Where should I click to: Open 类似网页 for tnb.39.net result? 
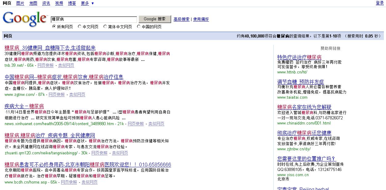[66, 65]
